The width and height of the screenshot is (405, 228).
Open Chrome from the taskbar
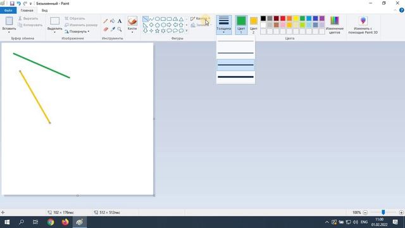click(x=51, y=222)
